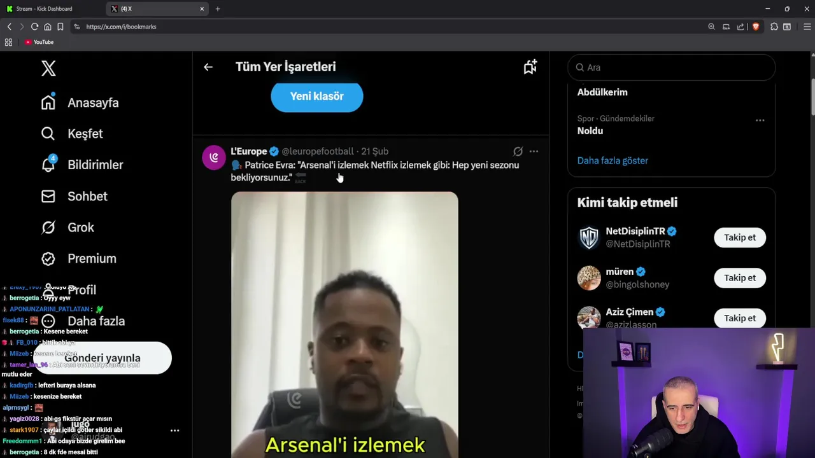The height and width of the screenshot is (458, 815).
Task: Open the 21 Şub post date link
Action: pos(374,151)
